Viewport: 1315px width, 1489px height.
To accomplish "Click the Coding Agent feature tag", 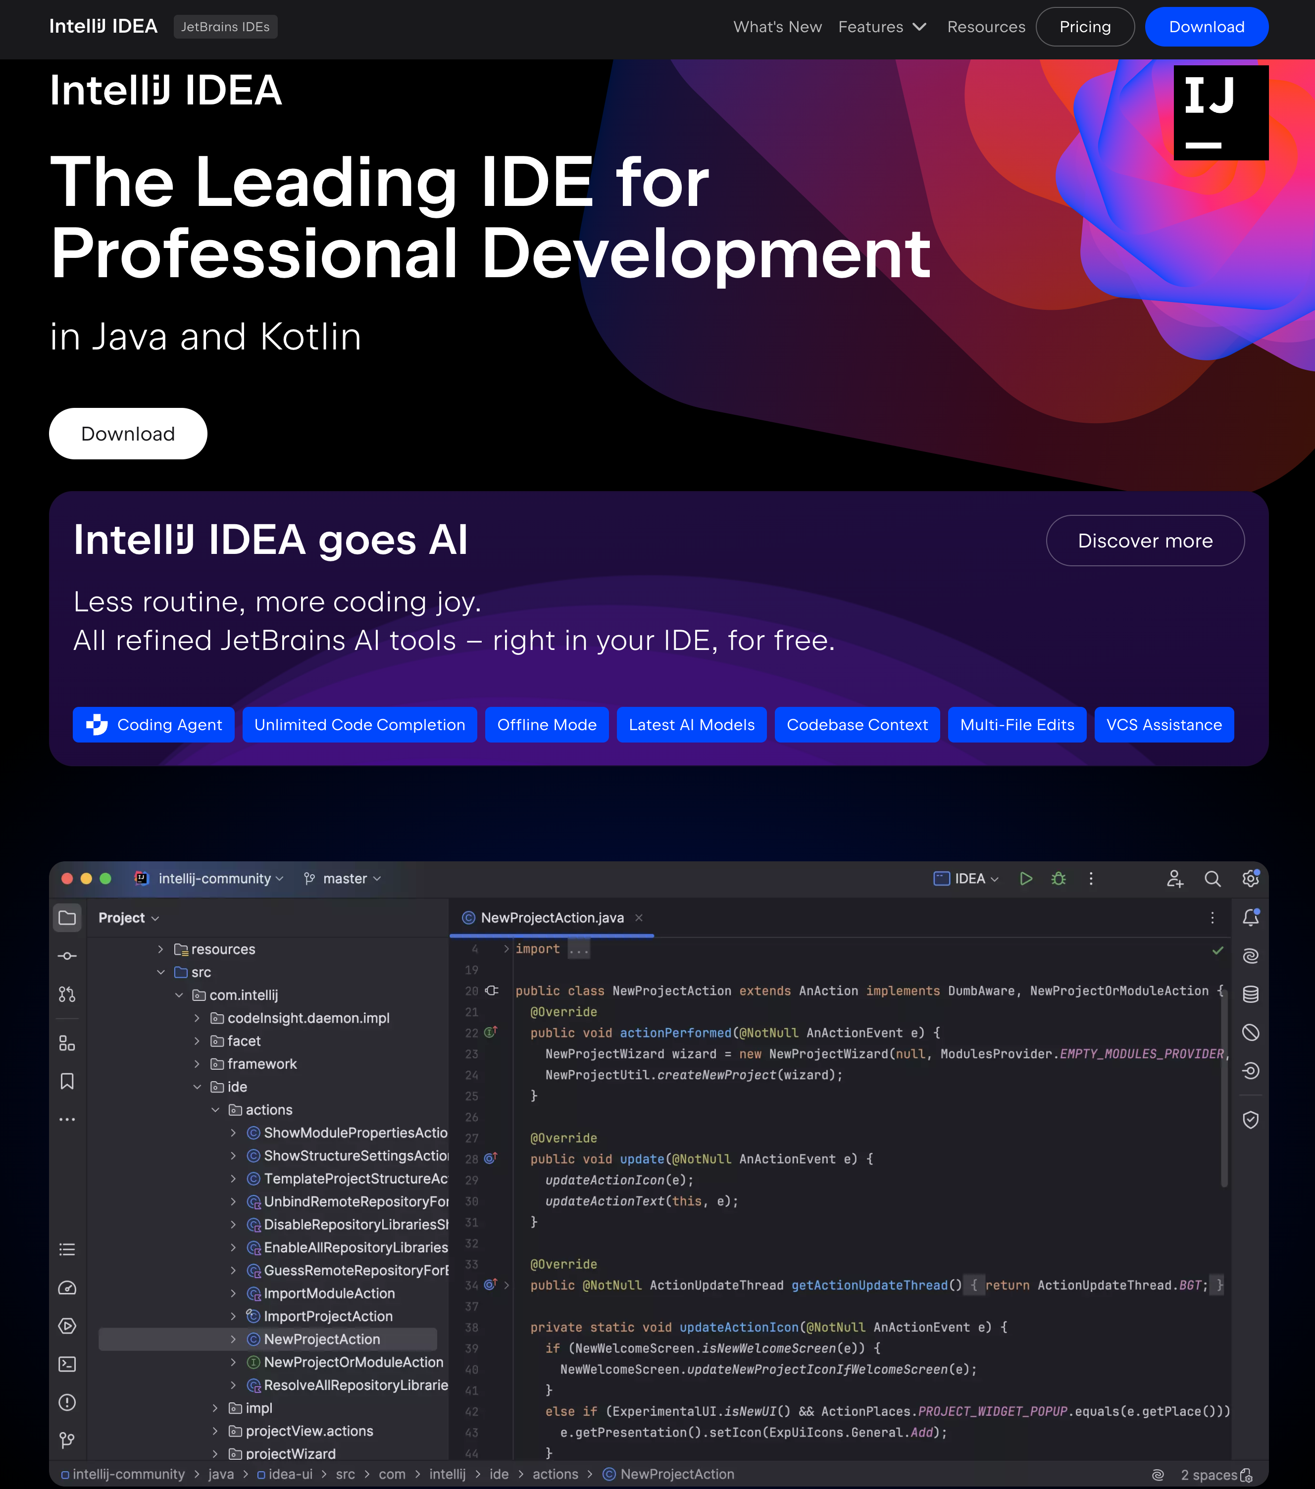I will (153, 725).
